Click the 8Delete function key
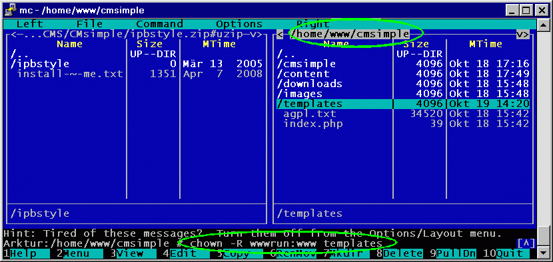The image size is (553, 262). (400, 253)
